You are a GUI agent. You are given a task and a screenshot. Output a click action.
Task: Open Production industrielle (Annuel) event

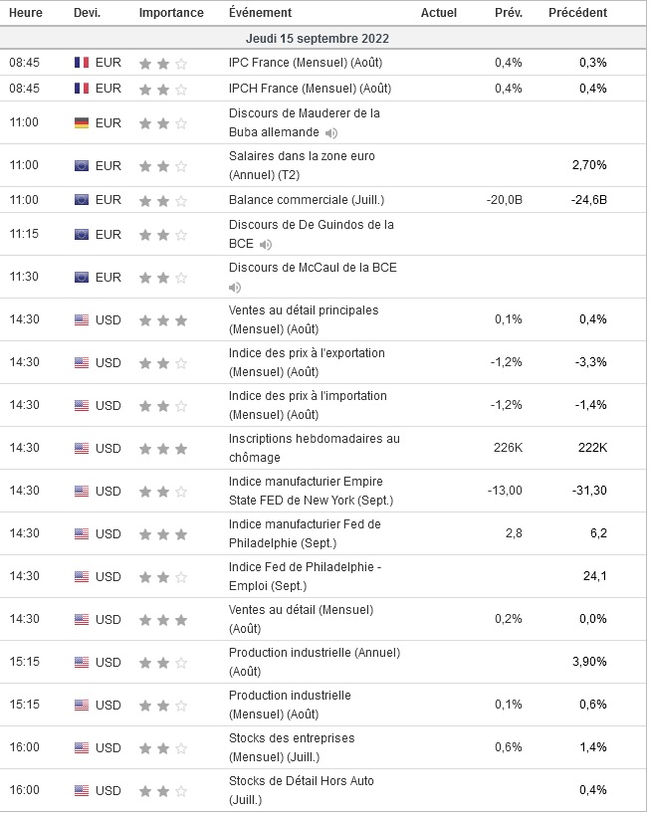point(314,663)
